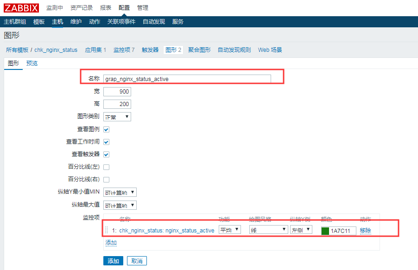Open the 触发器 link
Viewport: 418px width, 270px height.
click(150, 50)
